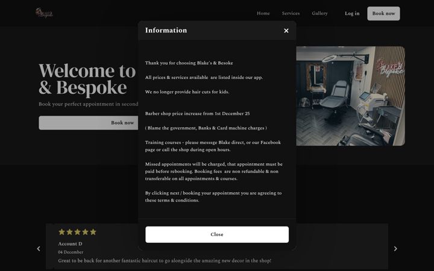Go to the Services page
This screenshot has width=434, height=271.
click(291, 13)
